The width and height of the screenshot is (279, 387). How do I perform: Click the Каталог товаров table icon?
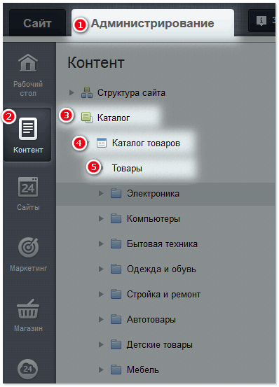(x=102, y=143)
